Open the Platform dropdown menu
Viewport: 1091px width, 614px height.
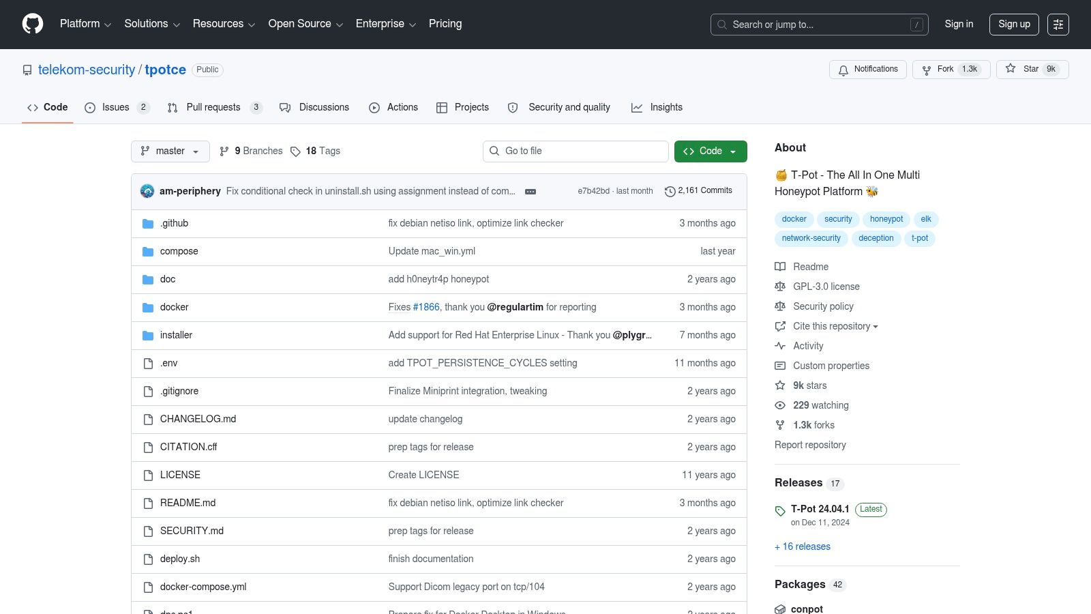pyautogui.click(x=85, y=24)
